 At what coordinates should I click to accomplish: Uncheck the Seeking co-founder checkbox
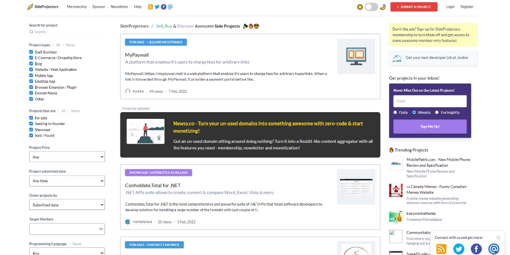tap(31, 123)
